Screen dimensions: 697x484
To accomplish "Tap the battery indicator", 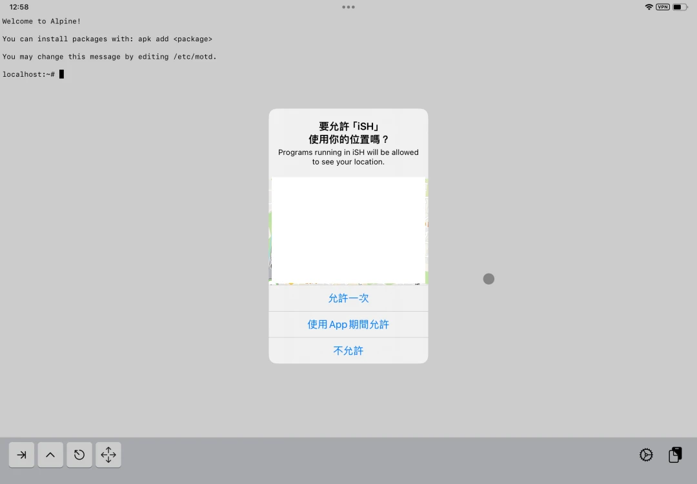I will click(680, 7).
